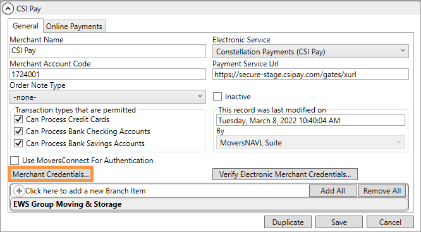421x232 pixels.
Task: Uncheck Can Process Bank Savings Accounts
Action: pos(18,143)
